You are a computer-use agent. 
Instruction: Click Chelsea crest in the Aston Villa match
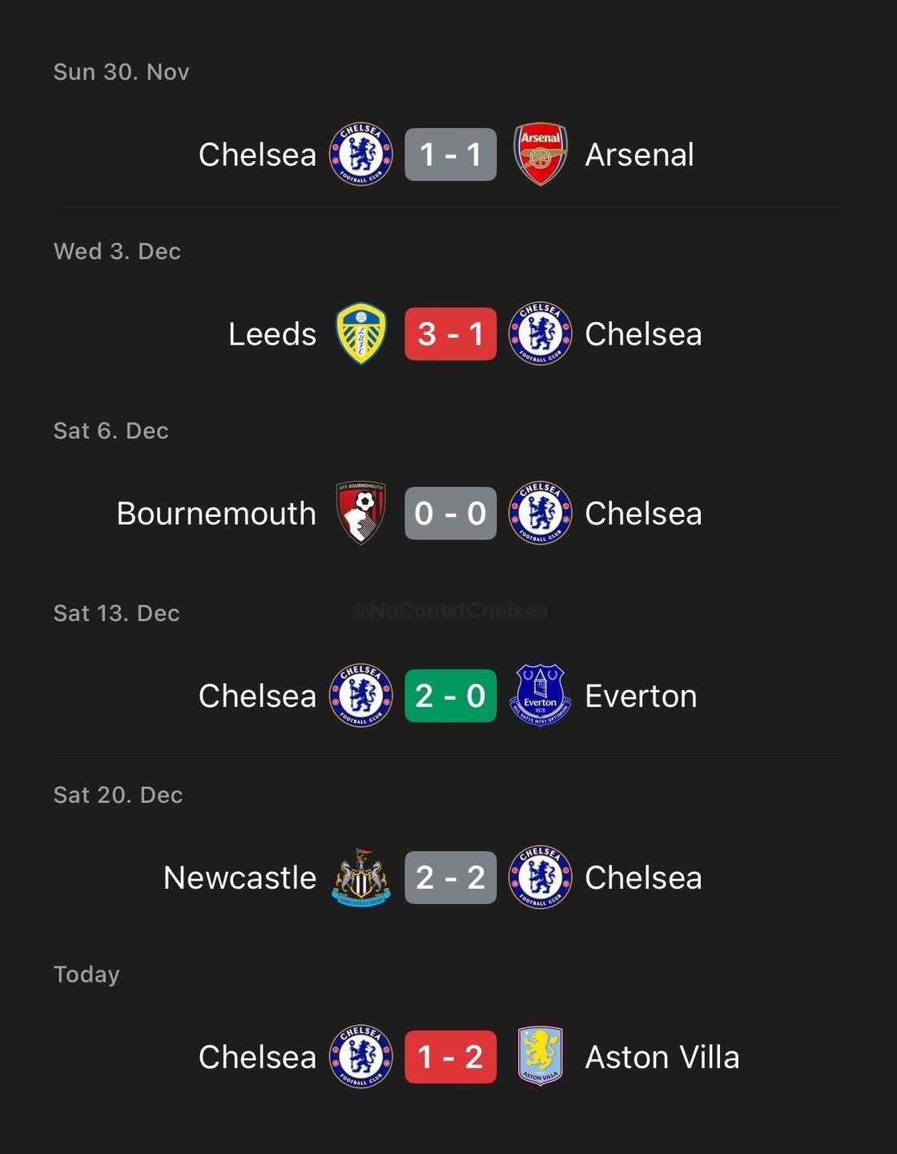coord(361,1056)
